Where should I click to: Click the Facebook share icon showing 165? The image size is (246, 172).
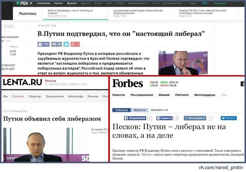(x=44, y=44)
